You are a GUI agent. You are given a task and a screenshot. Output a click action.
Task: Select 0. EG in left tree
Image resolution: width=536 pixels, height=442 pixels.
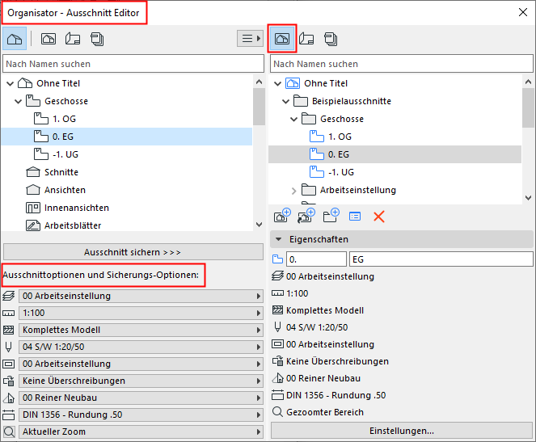click(x=127, y=137)
